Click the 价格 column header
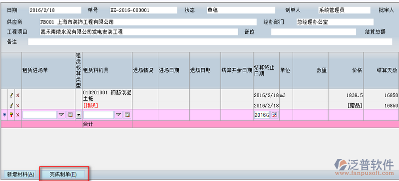This screenshot has height=181, width=399. click(346, 70)
